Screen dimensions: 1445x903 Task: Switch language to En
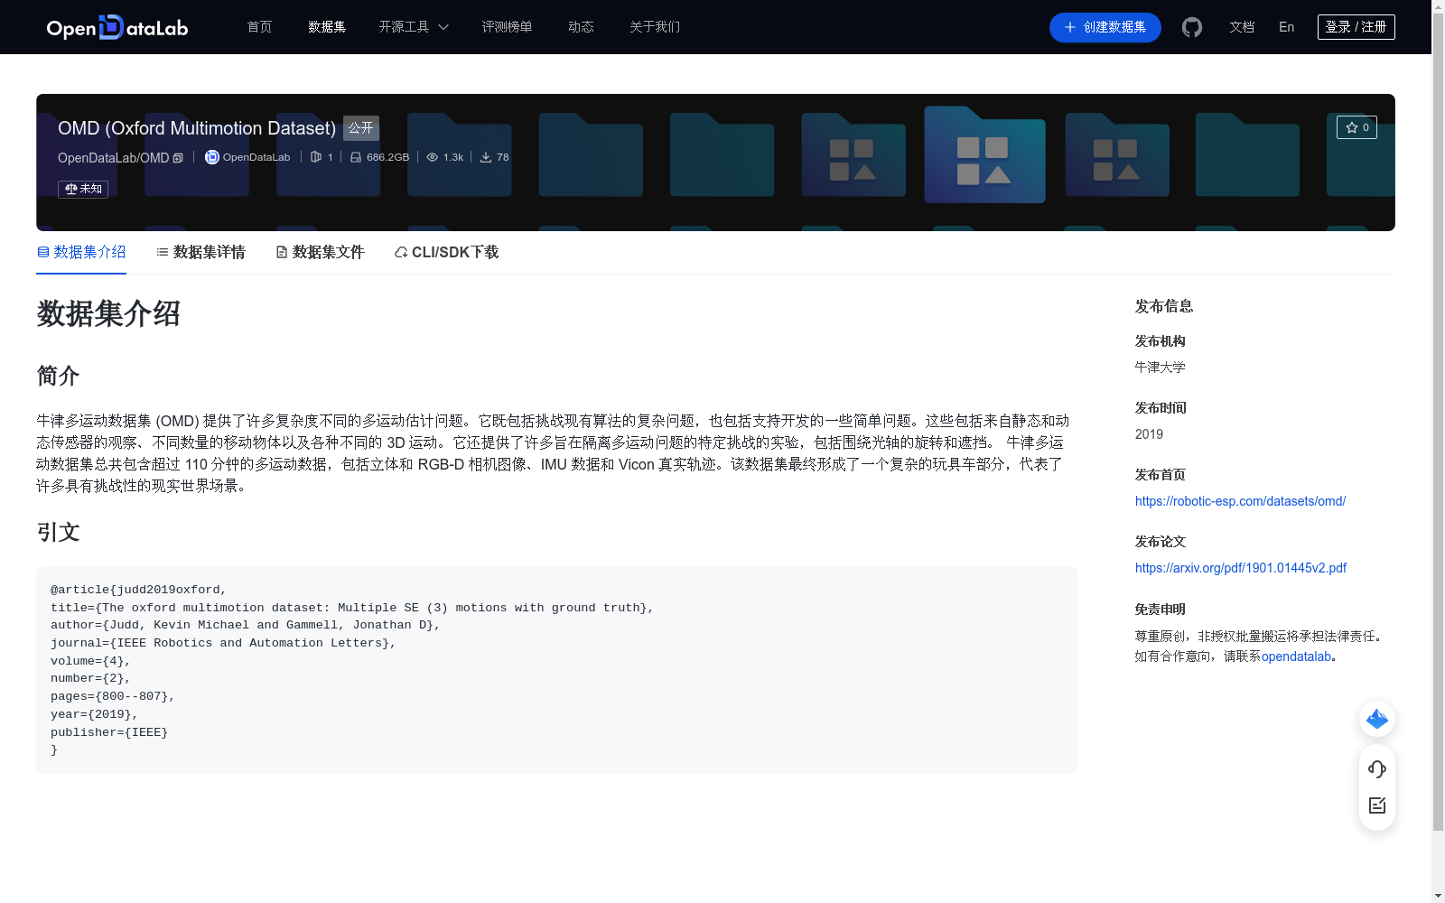point(1286,27)
